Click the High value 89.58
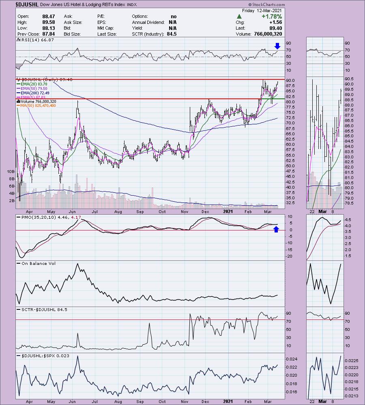Viewport: 365px width, 405px height. [49, 22]
